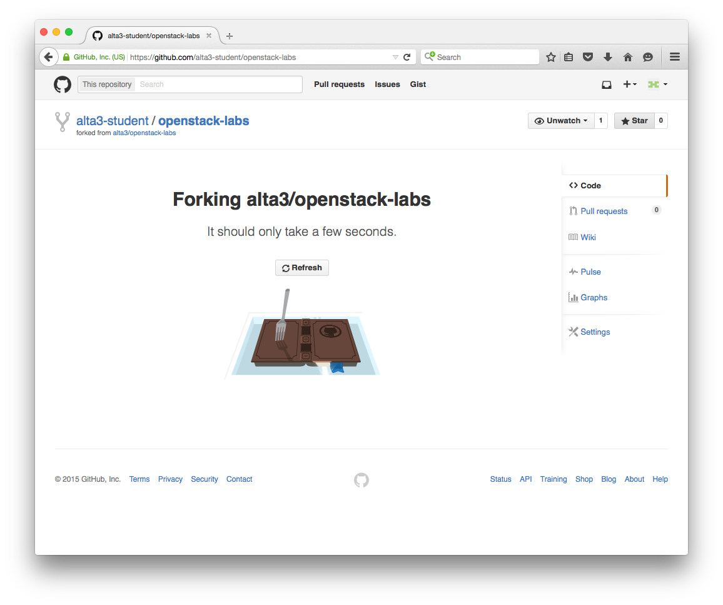Select the Pull requests sidebar tab
This screenshot has height=605, width=723.
point(604,211)
